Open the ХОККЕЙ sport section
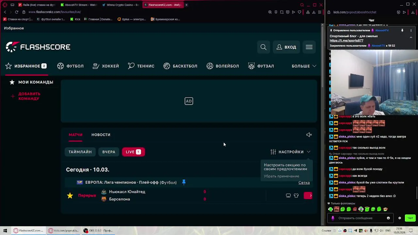This screenshot has height=235, width=418. (x=106, y=66)
